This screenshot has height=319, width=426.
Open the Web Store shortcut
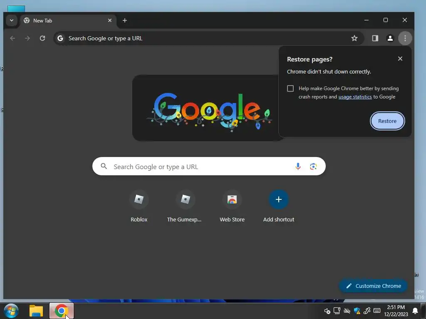[x=232, y=207]
